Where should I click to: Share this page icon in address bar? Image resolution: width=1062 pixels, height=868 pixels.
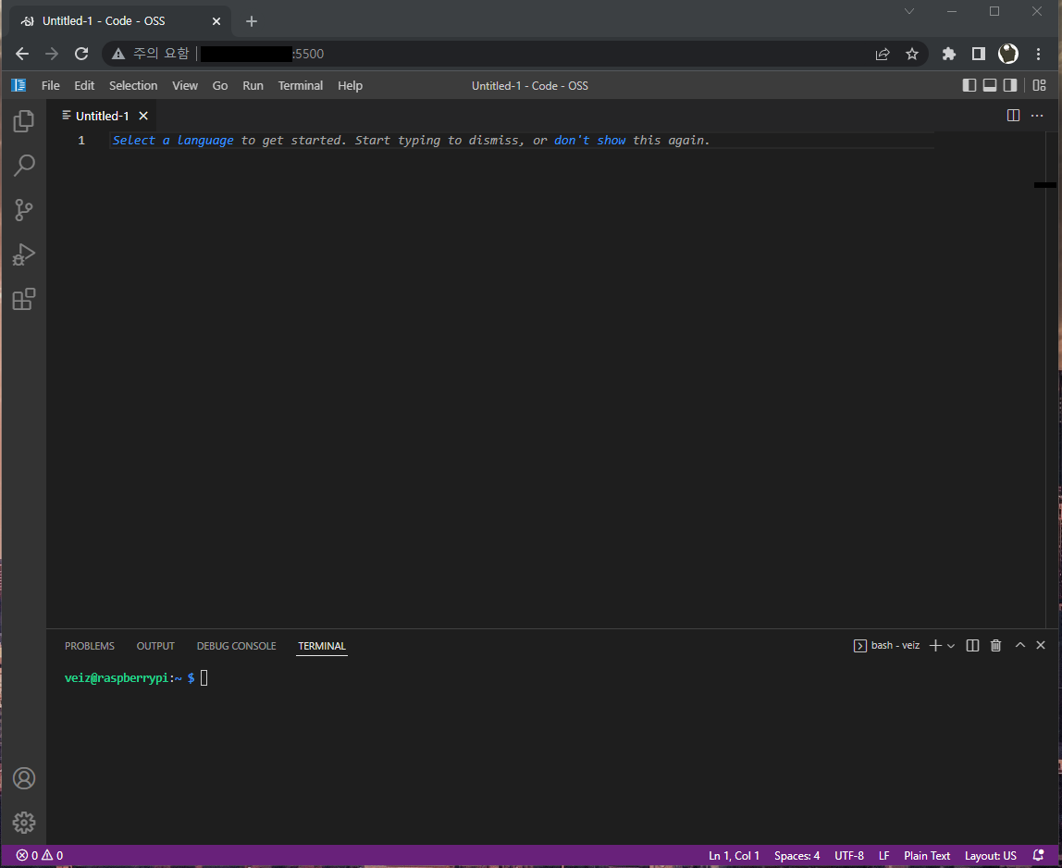click(882, 54)
